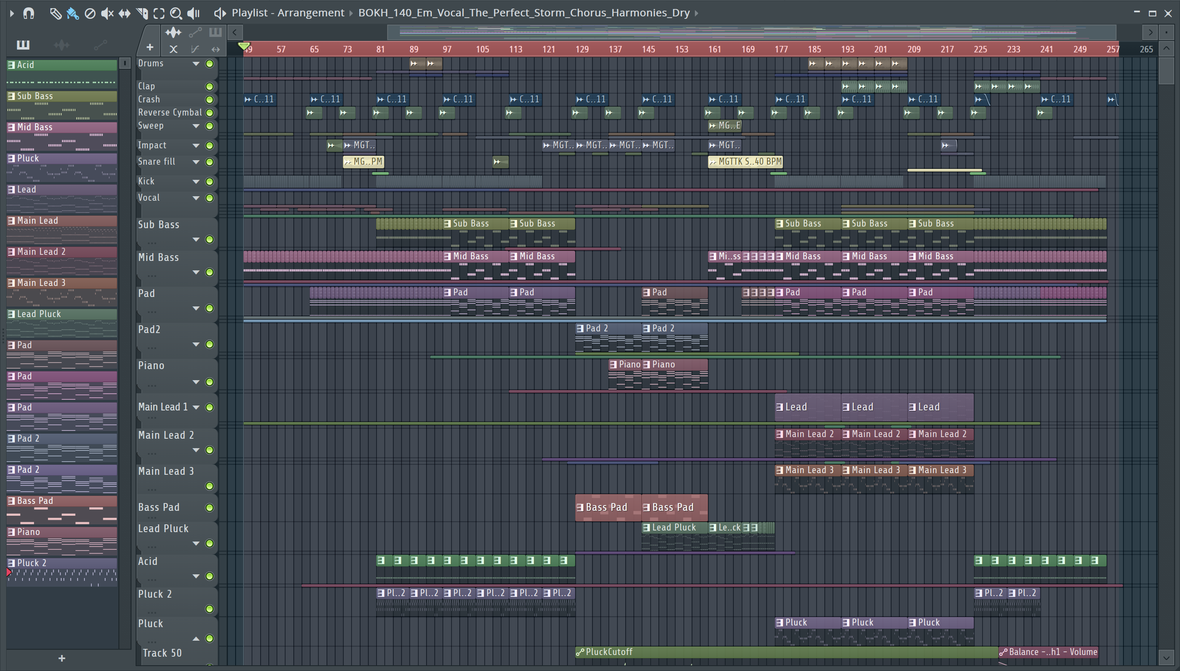Open Playlist - Arrangement breadcrumb menu
This screenshot has height=671, width=1180.
[288, 13]
